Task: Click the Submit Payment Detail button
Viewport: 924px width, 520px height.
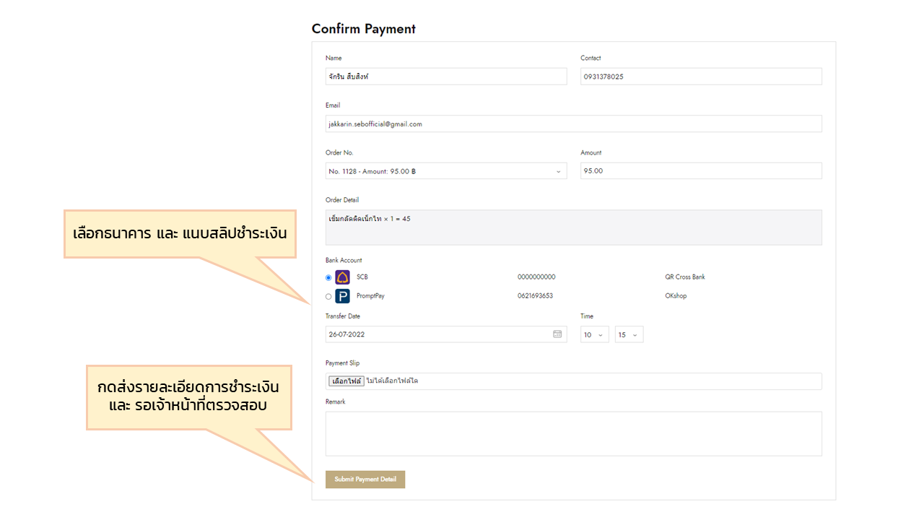Action: [365, 480]
